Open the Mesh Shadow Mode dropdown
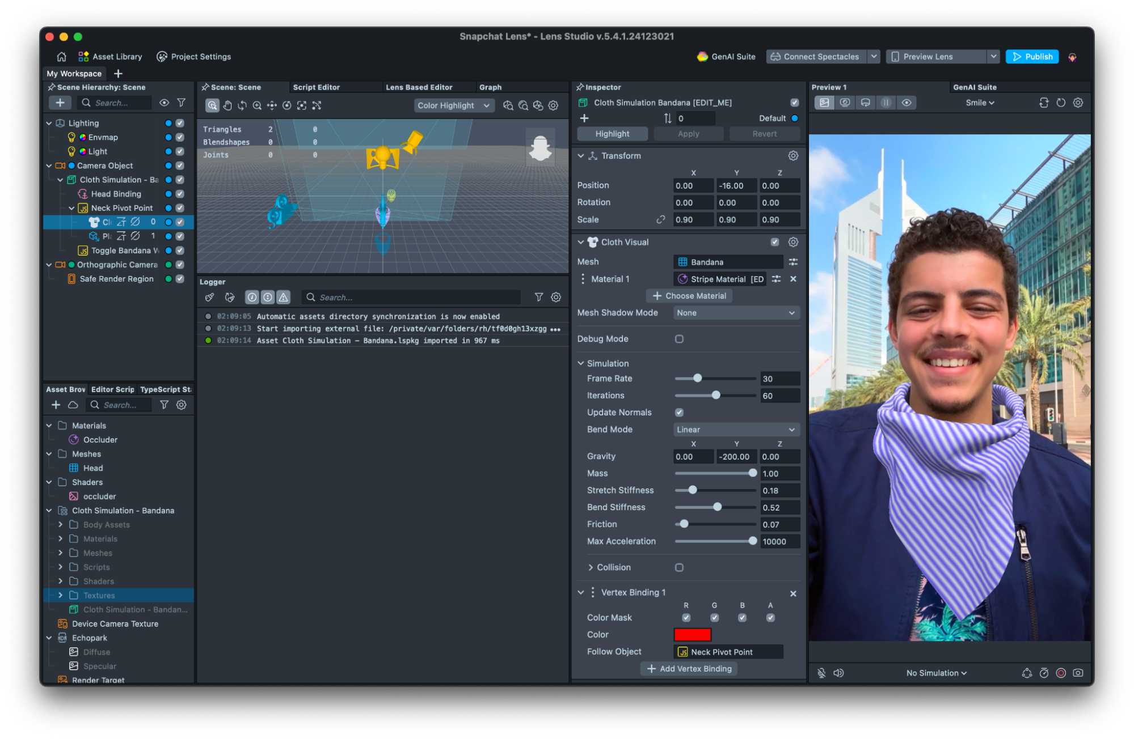Image resolution: width=1134 pixels, height=739 pixels. tap(736, 313)
